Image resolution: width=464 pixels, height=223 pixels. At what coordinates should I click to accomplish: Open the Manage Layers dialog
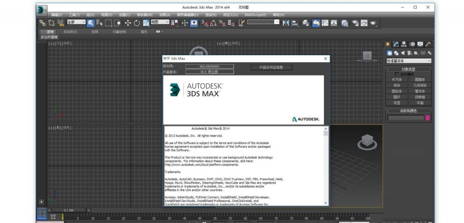point(306,23)
